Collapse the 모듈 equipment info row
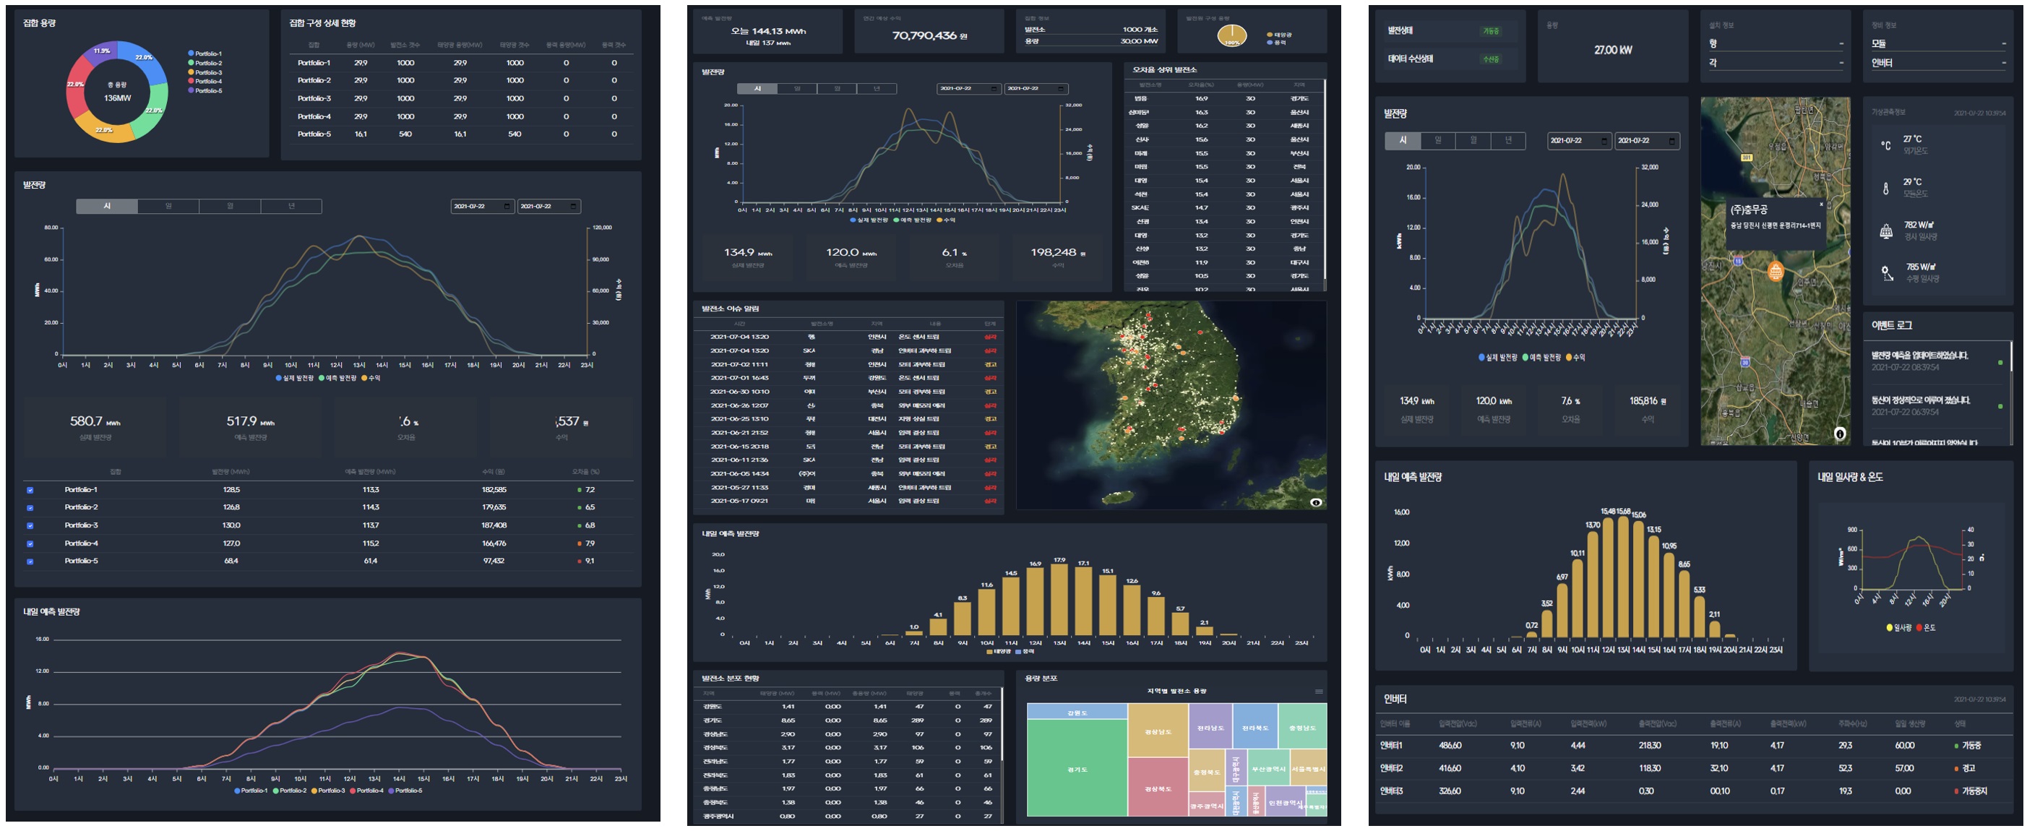This screenshot has height=831, width=2027. point(2004,43)
